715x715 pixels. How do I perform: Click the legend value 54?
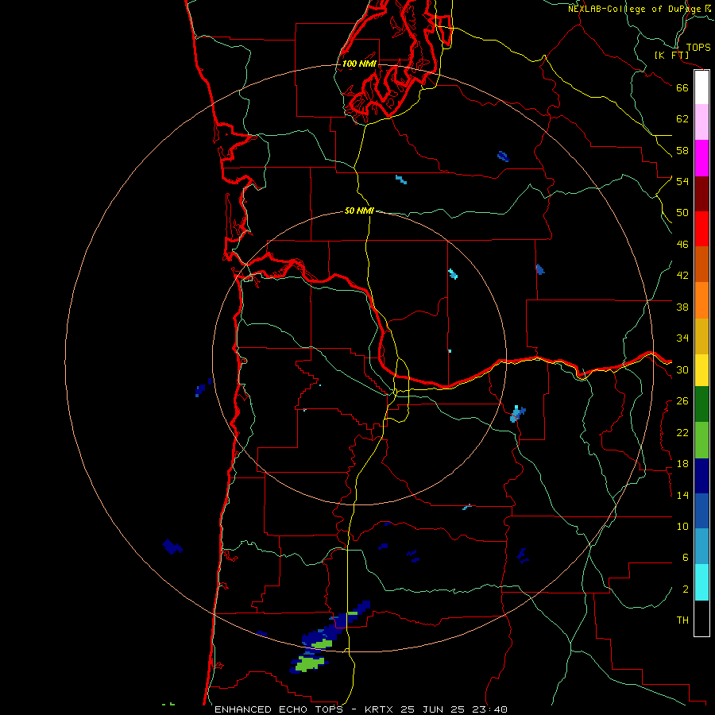pyautogui.click(x=682, y=181)
